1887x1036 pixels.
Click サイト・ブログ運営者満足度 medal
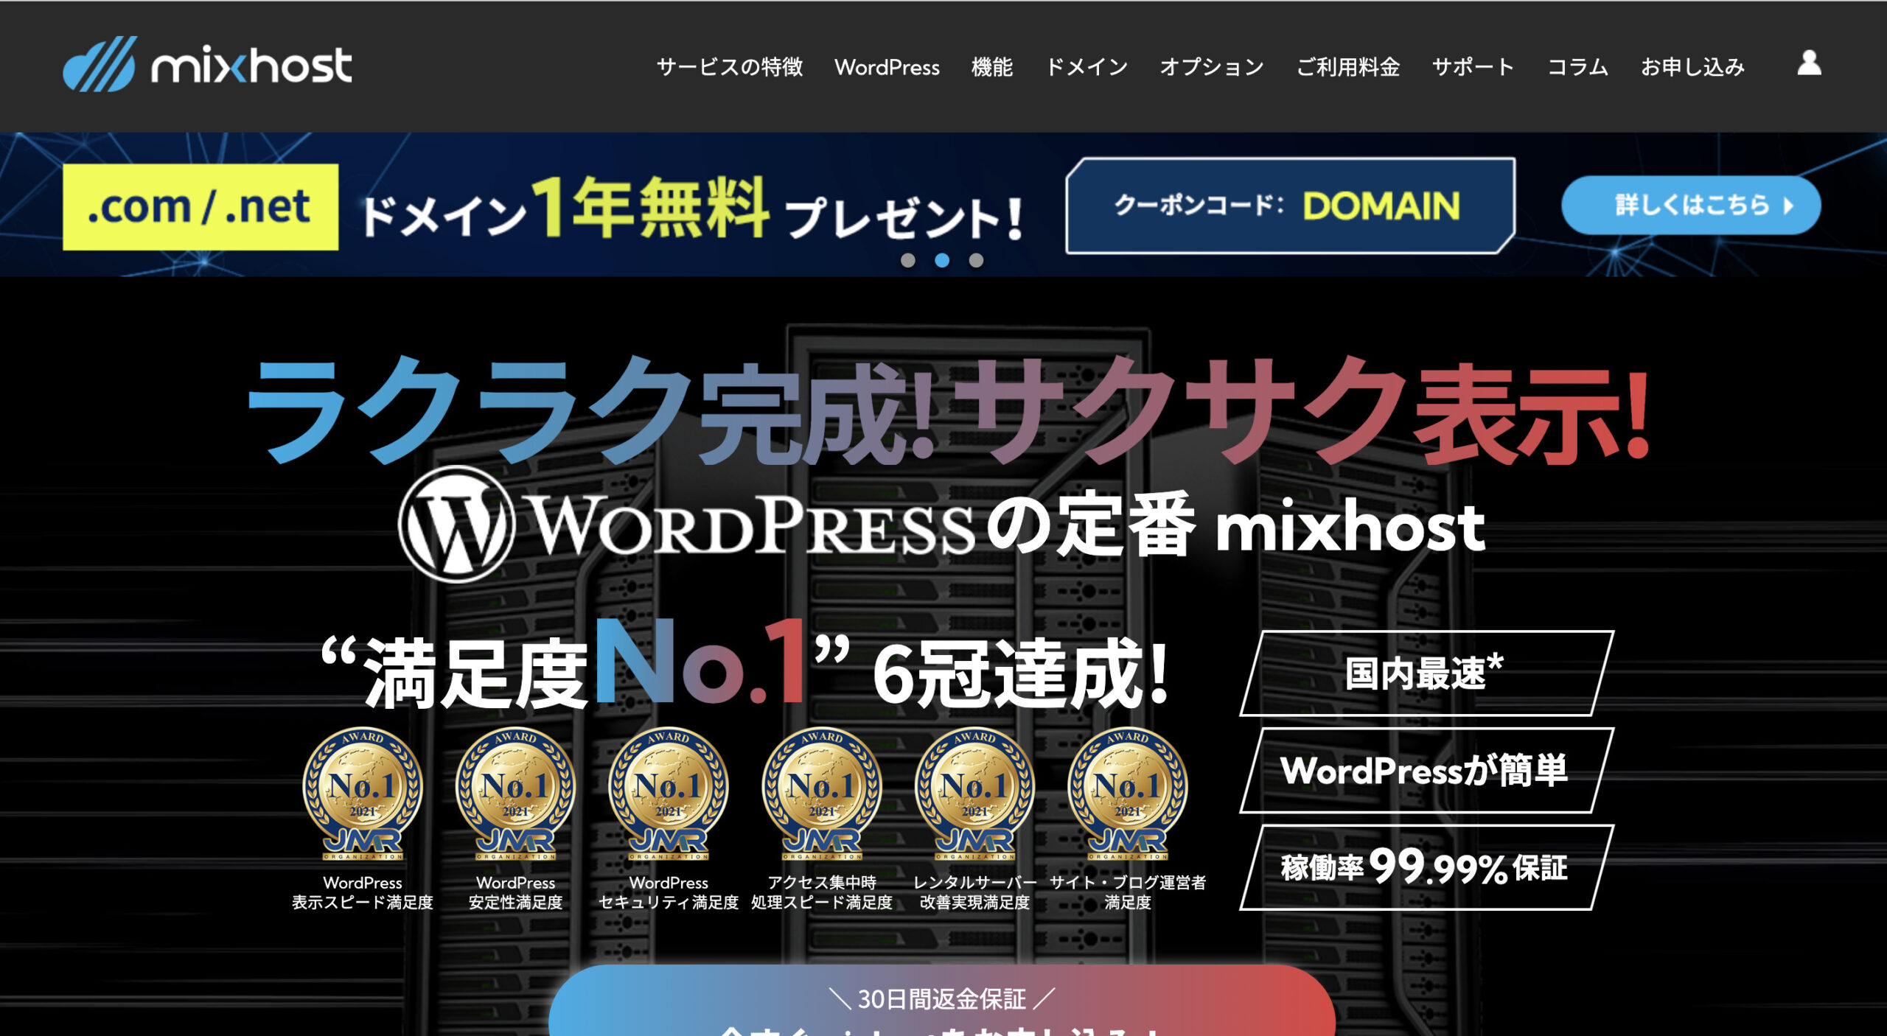tap(1128, 794)
